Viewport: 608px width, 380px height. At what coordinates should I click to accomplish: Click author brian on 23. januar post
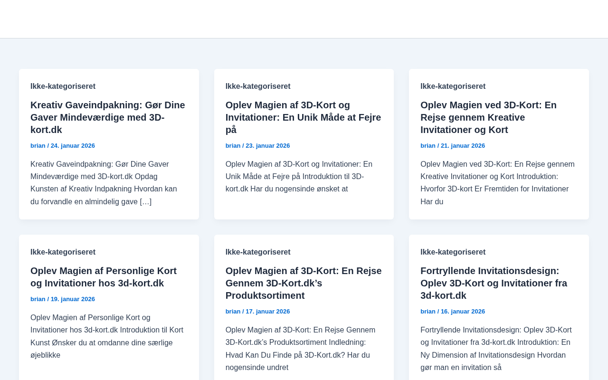coord(233,146)
